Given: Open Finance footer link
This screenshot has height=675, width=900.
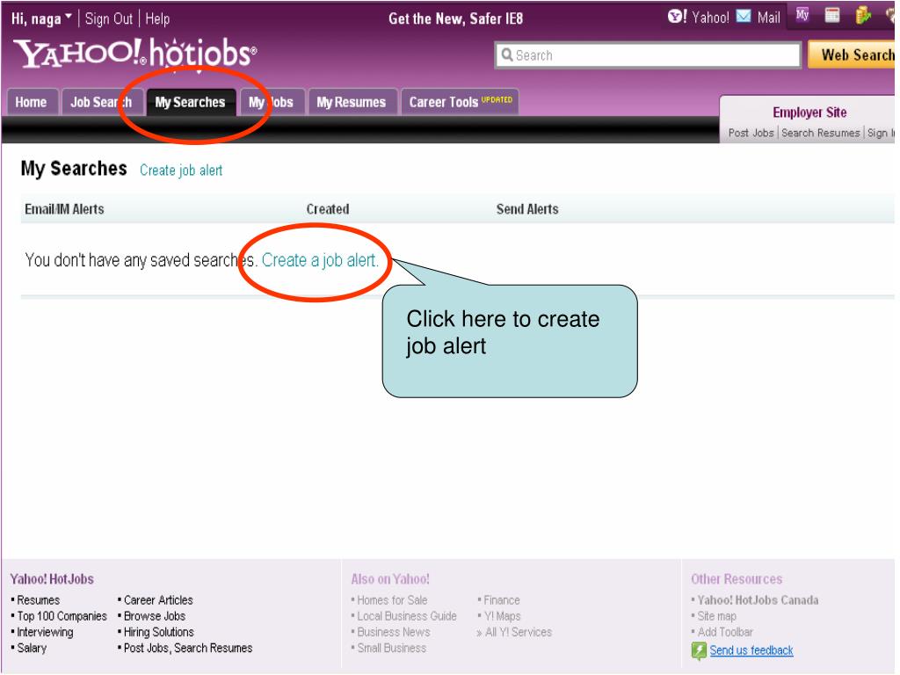Looking at the screenshot, I should 502,600.
